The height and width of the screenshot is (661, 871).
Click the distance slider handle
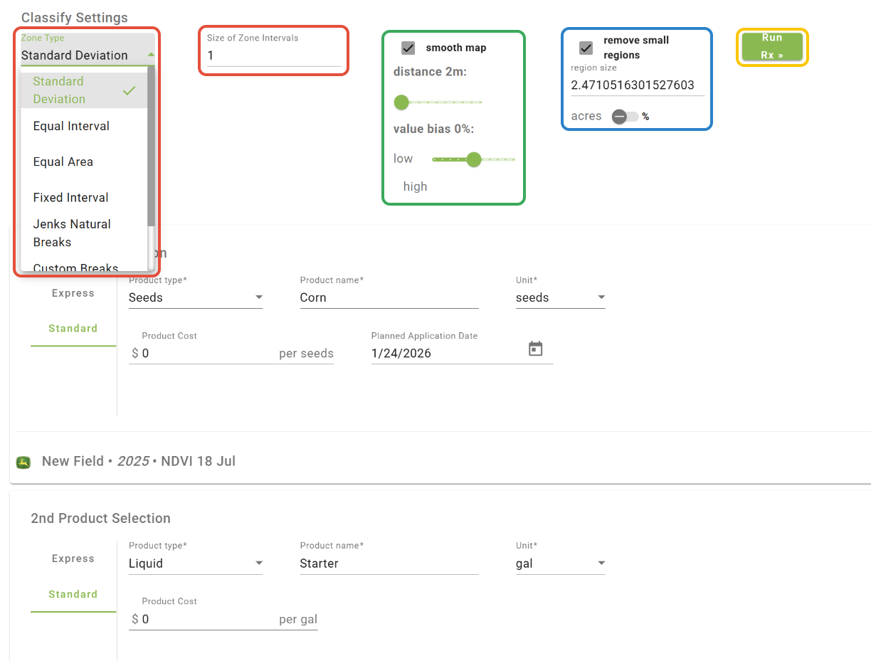[401, 102]
